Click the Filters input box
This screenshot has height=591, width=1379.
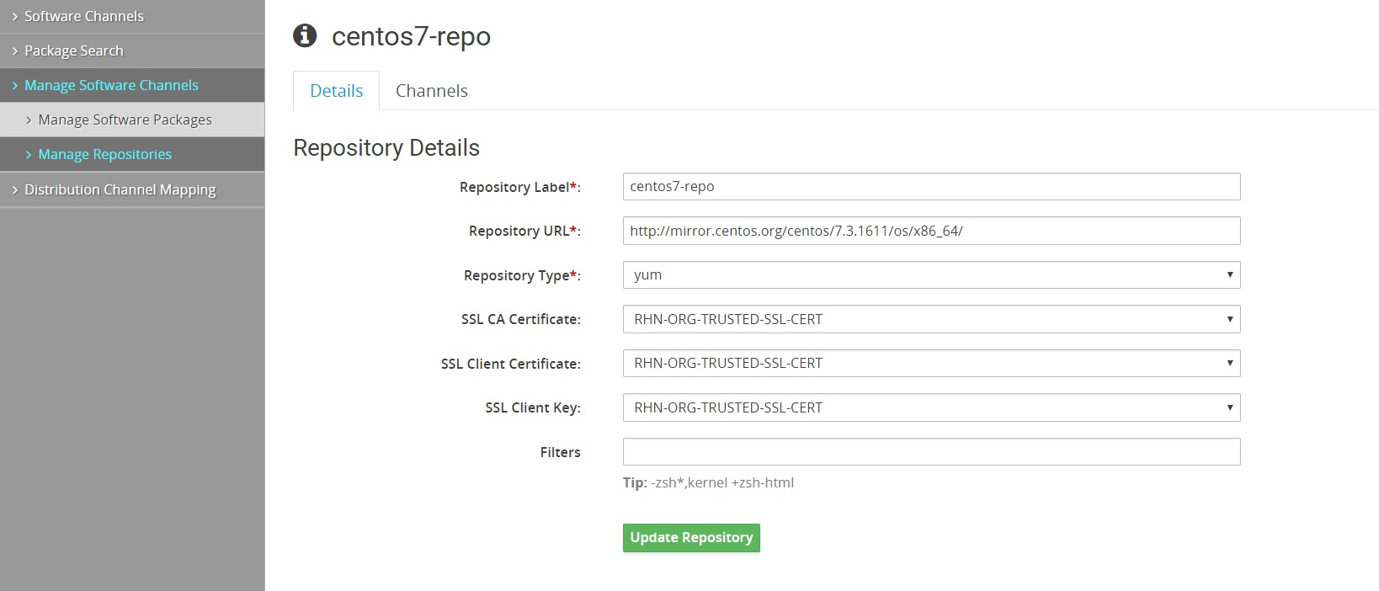[x=931, y=451]
